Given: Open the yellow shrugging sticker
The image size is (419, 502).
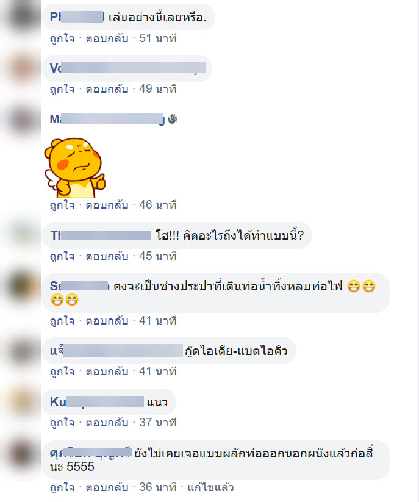Looking at the screenshot, I should (x=75, y=168).
